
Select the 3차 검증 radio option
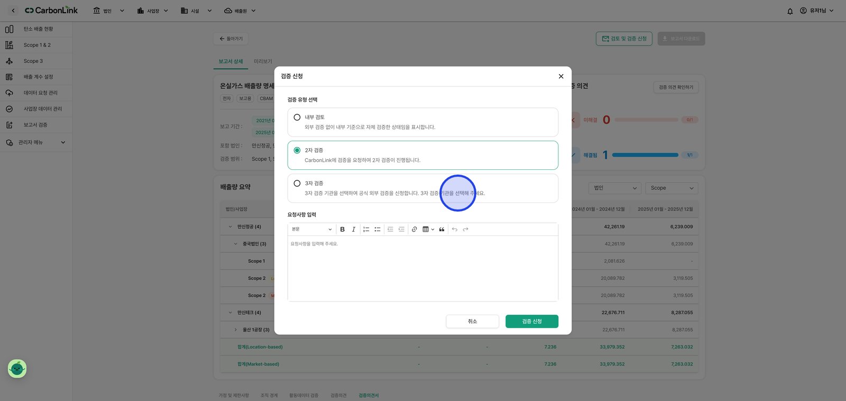pos(297,184)
